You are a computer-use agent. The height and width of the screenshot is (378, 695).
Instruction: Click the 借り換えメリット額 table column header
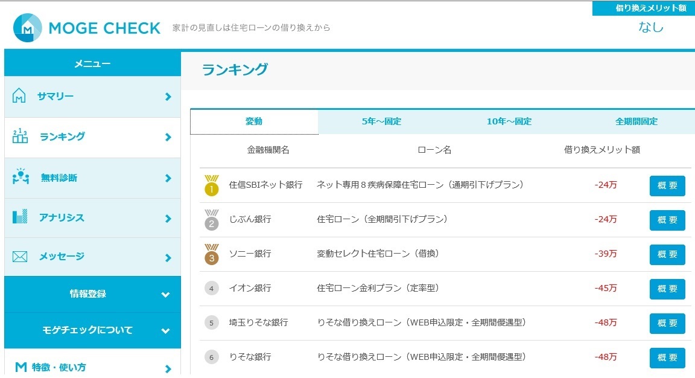tap(602, 150)
